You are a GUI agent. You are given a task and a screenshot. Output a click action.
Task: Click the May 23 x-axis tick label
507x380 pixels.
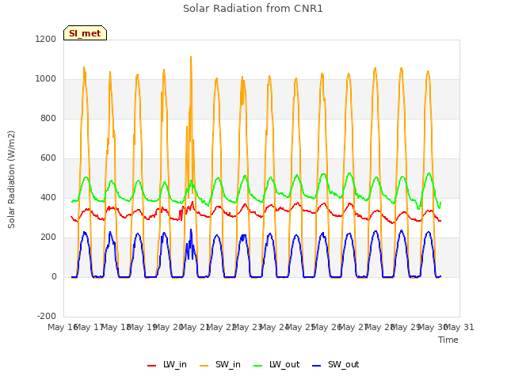248,327
